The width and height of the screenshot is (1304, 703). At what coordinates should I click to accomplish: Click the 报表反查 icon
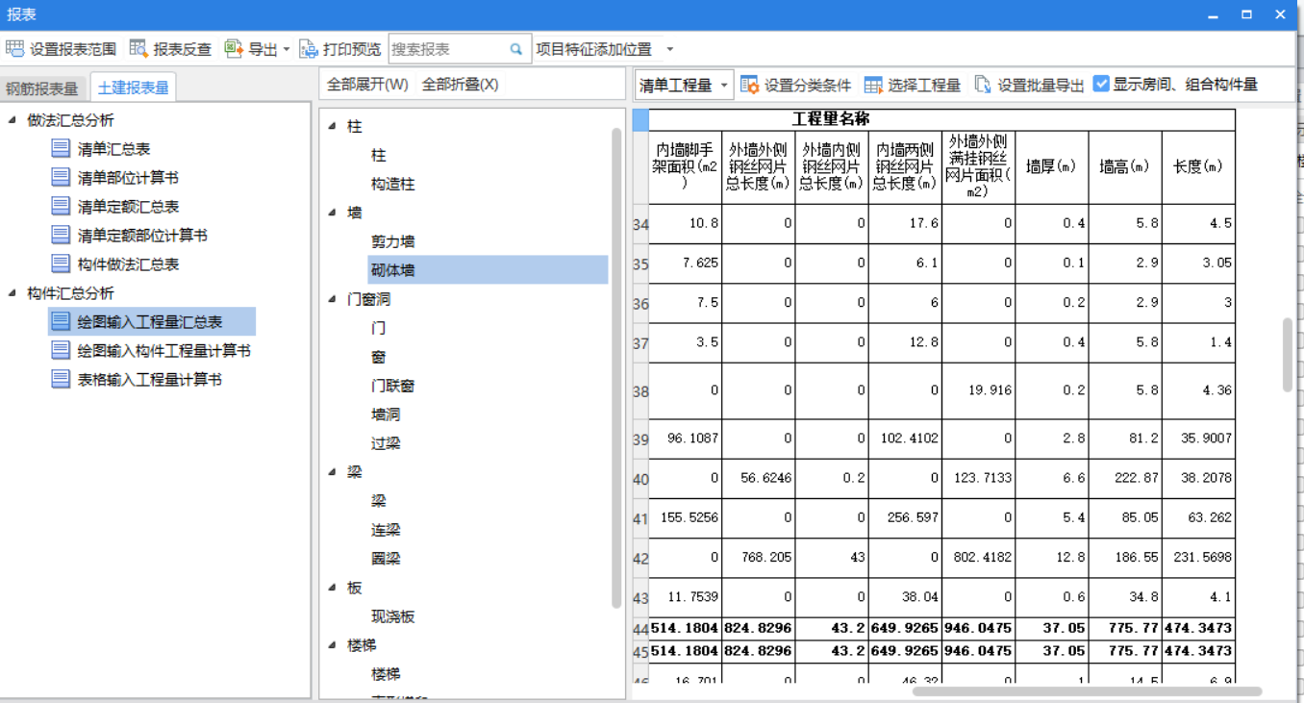click(138, 49)
